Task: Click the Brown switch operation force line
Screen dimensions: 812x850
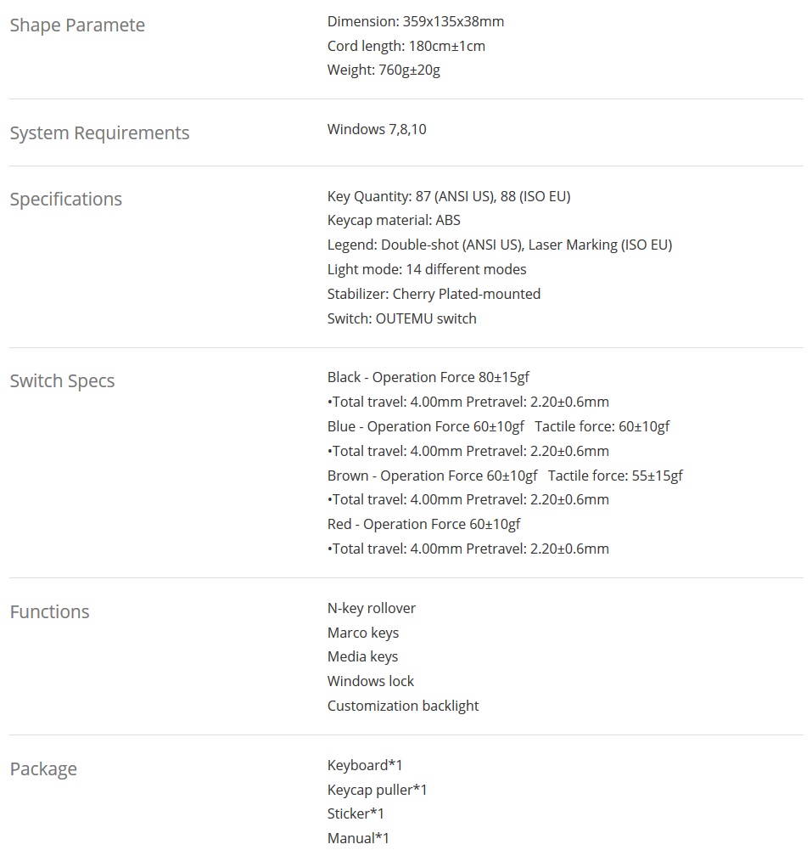Action: click(504, 476)
